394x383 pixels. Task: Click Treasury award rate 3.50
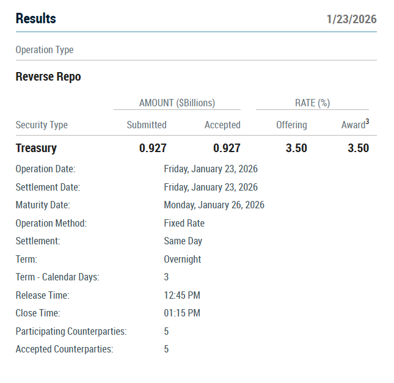click(x=359, y=148)
